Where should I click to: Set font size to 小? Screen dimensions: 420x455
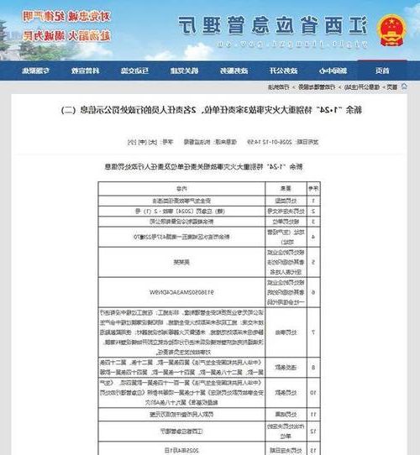pos(132,142)
